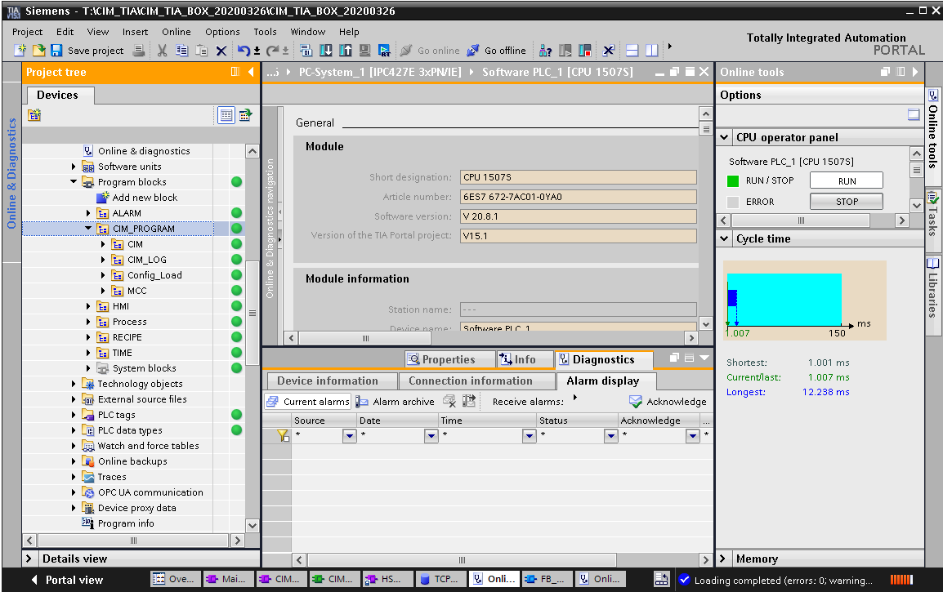Screen dimensions: 943x592
Task: Click the Cross-references icon in toolbar
Action: tap(609, 51)
